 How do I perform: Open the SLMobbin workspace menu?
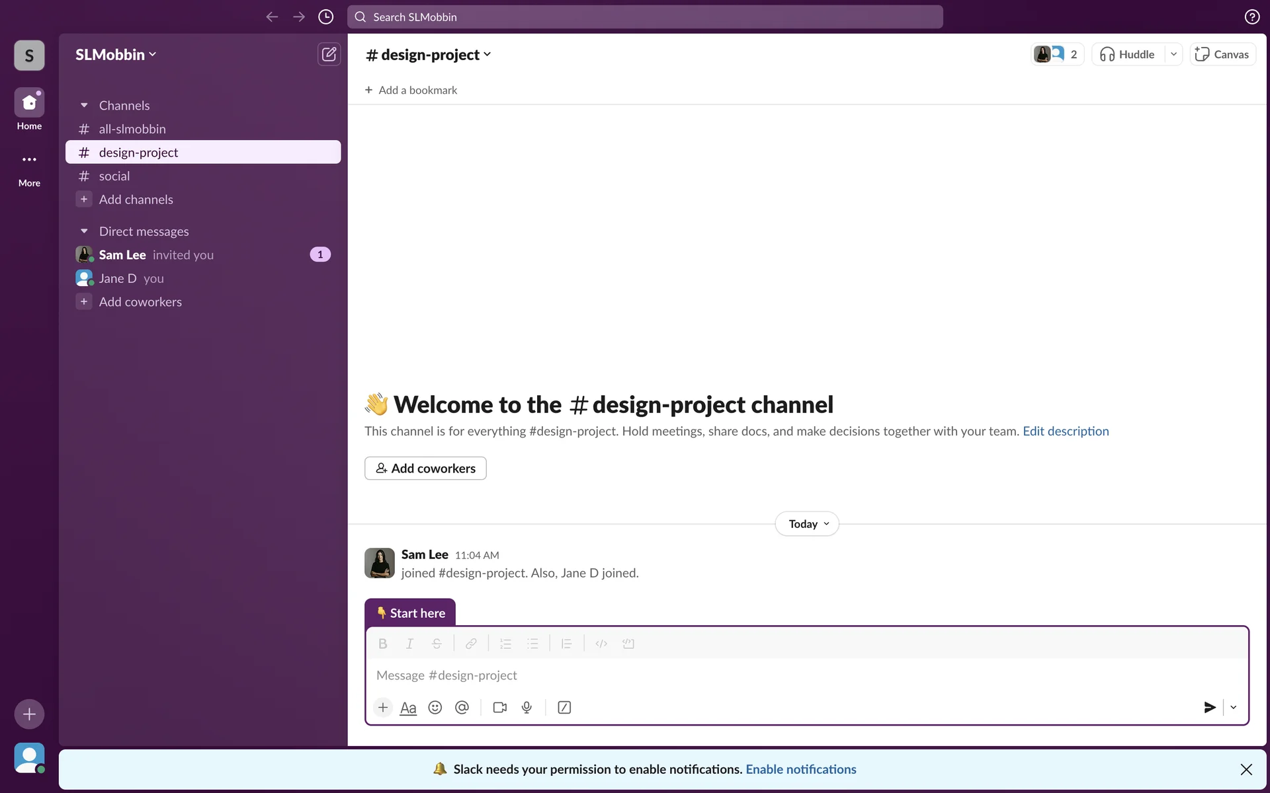coord(116,55)
